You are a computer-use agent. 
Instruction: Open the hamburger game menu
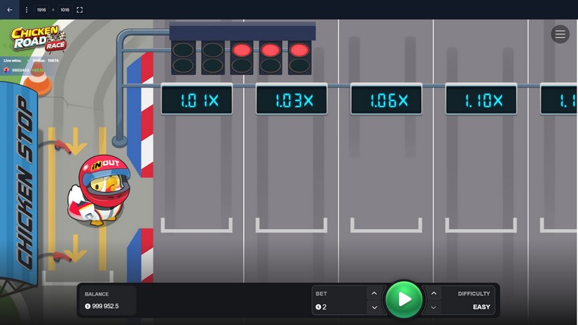[560, 34]
